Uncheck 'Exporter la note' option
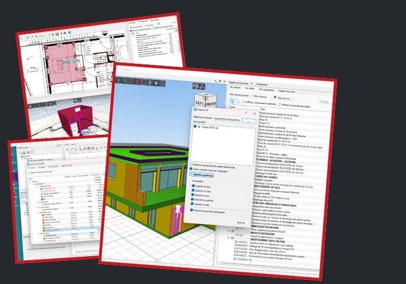 192,204
